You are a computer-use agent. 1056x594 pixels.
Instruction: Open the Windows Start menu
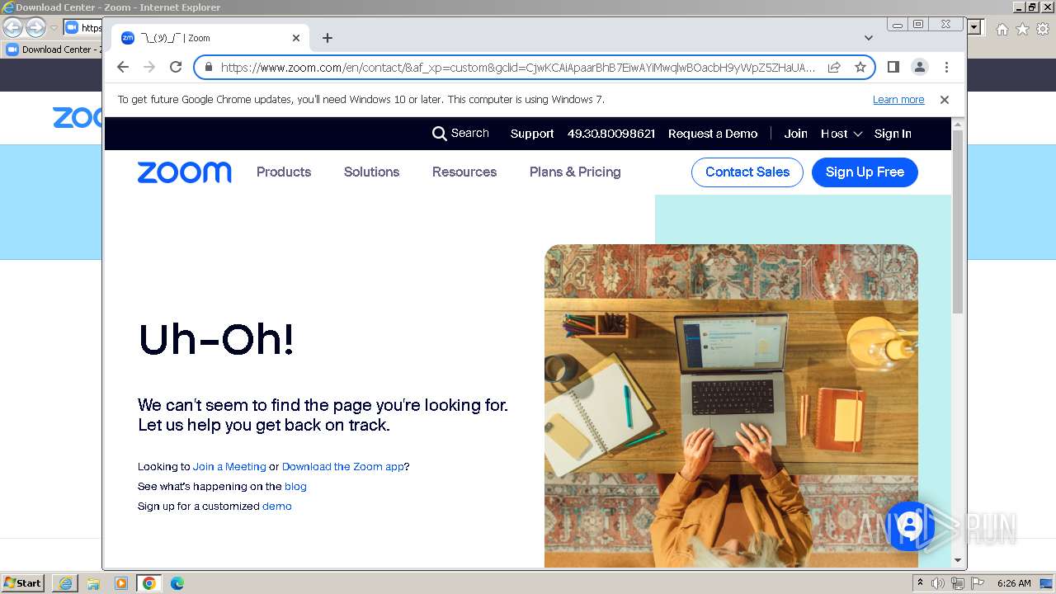pyautogui.click(x=22, y=583)
